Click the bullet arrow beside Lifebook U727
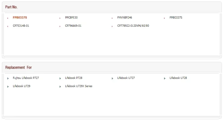 [x=112, y=79]
